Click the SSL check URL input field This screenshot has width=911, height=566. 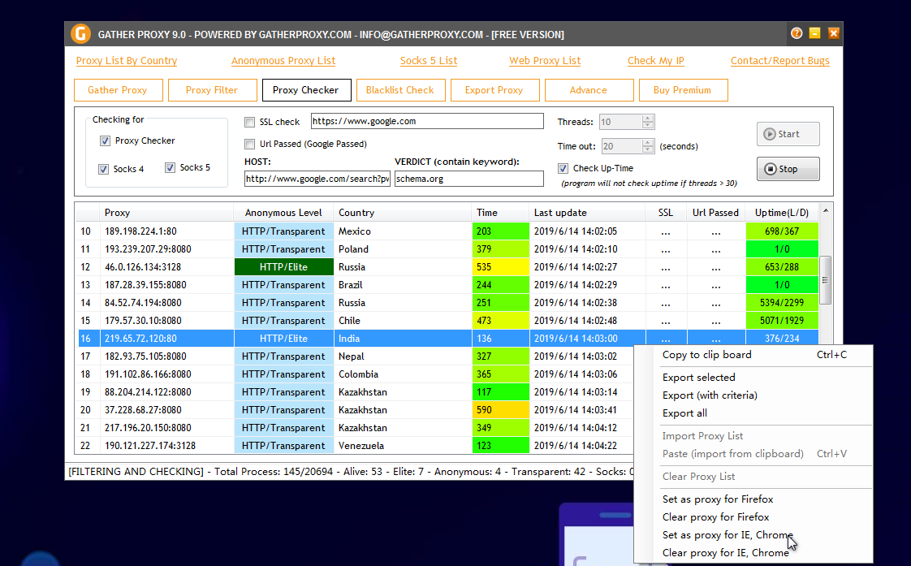click(427, 122)
